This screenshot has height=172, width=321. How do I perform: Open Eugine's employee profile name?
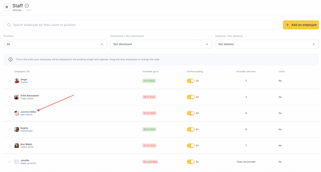click(24, 128)
